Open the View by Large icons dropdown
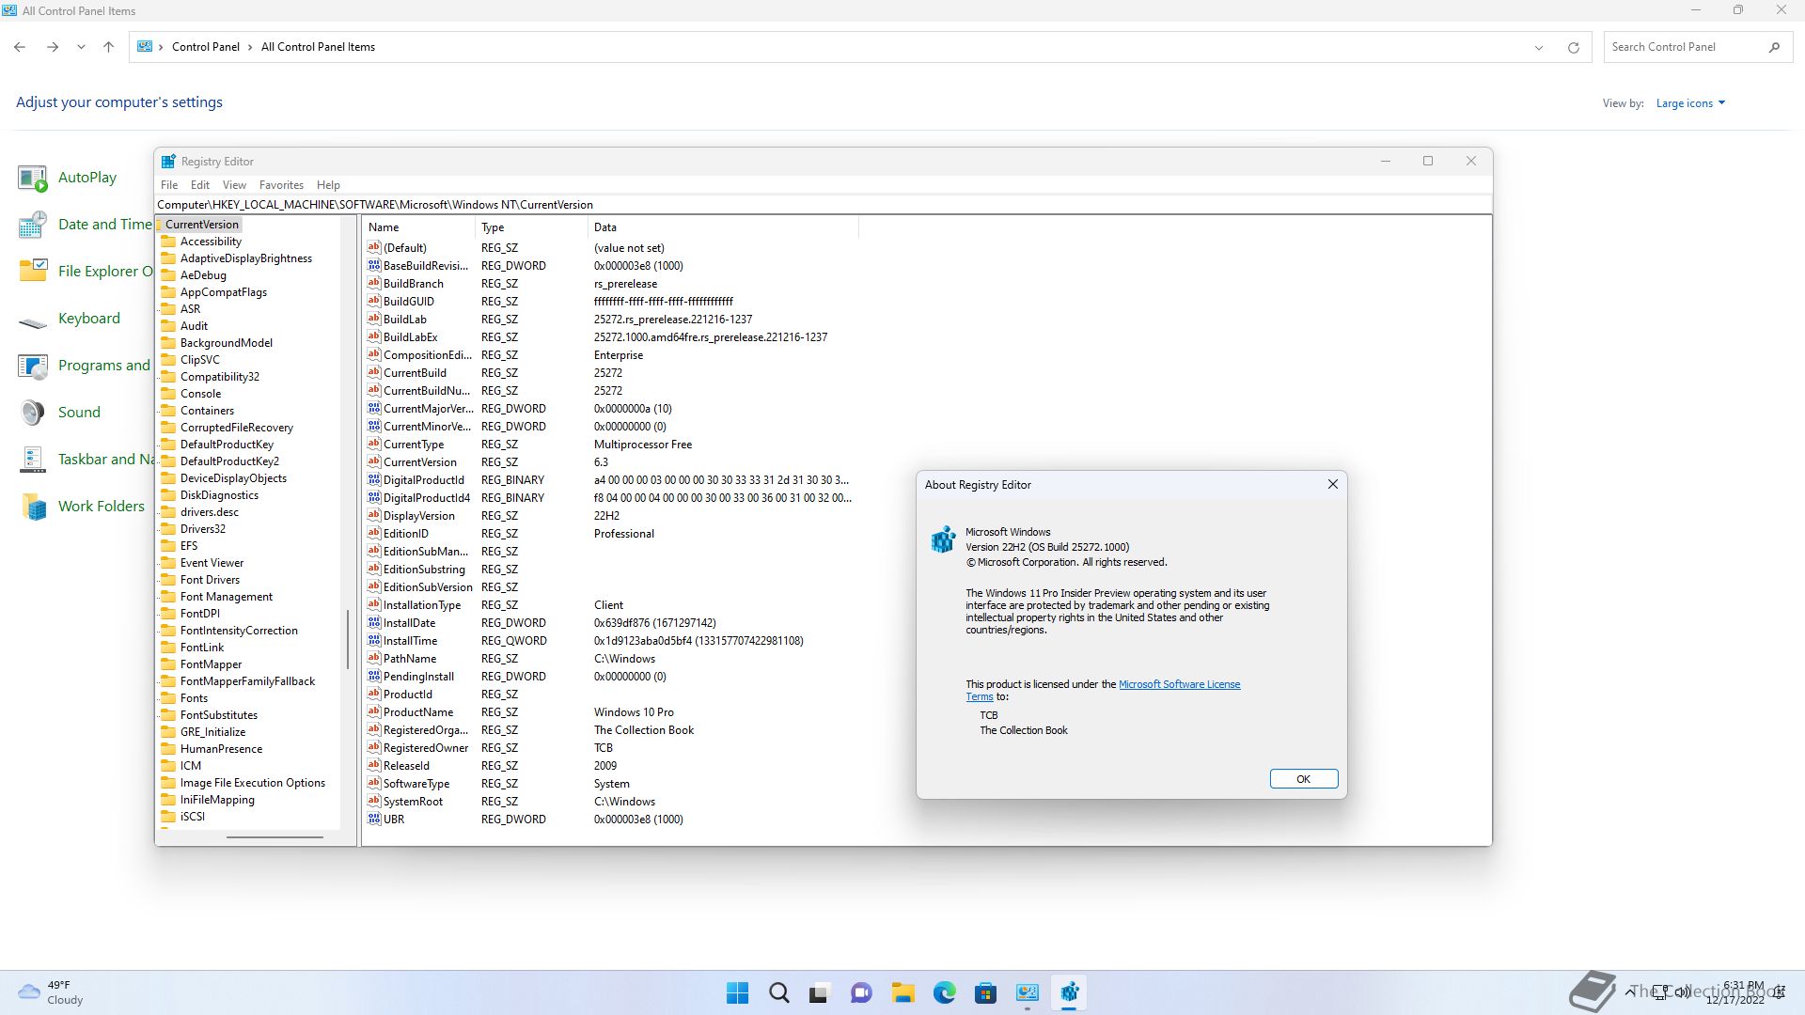 [1690, 103]
